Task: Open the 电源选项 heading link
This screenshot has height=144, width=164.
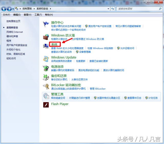Action: [x=57, y=67]
